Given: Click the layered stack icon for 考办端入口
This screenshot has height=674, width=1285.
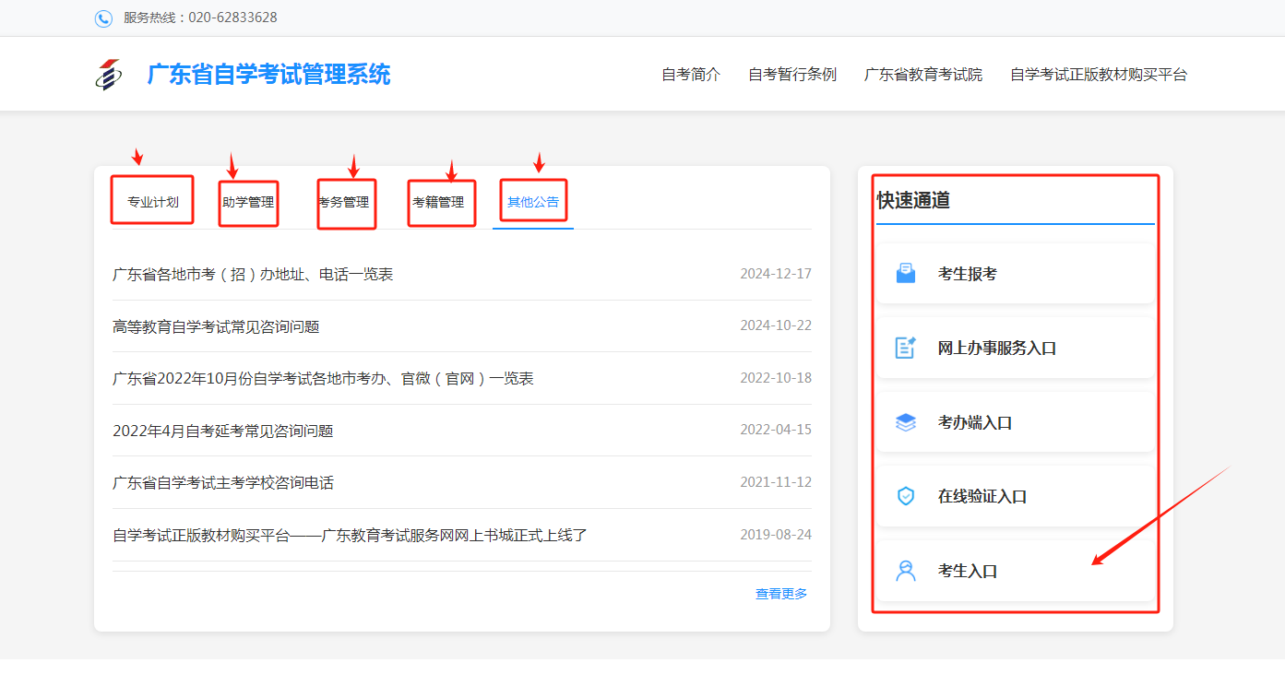Looking at the screenshot, I should pyautogui.click(x=905, y=421).
